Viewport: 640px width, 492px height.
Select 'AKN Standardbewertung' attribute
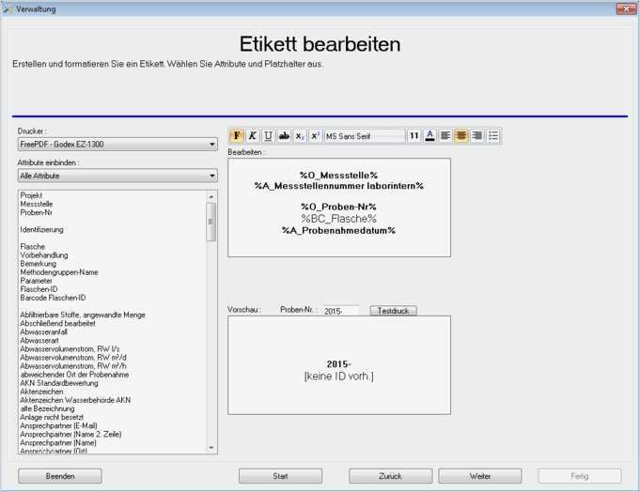point(59,383)
